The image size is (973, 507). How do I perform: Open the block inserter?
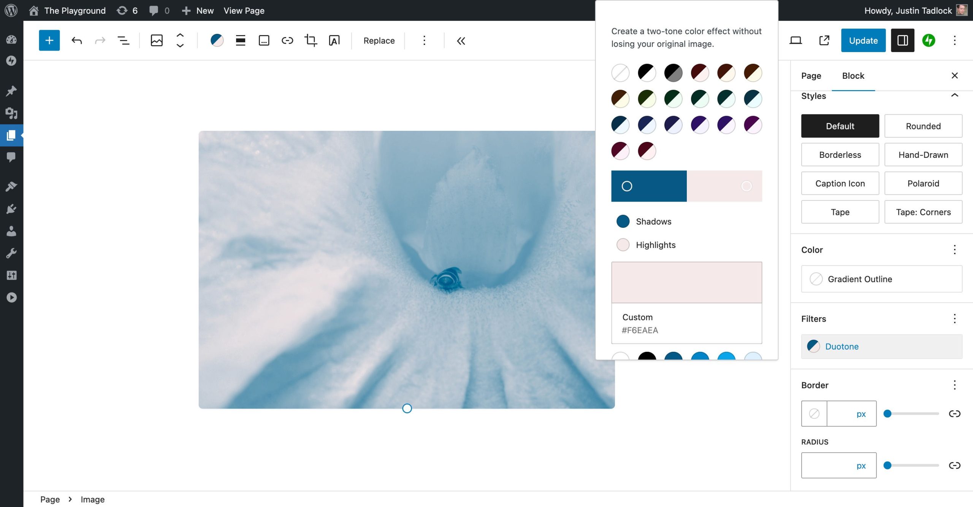pos(49,40)
